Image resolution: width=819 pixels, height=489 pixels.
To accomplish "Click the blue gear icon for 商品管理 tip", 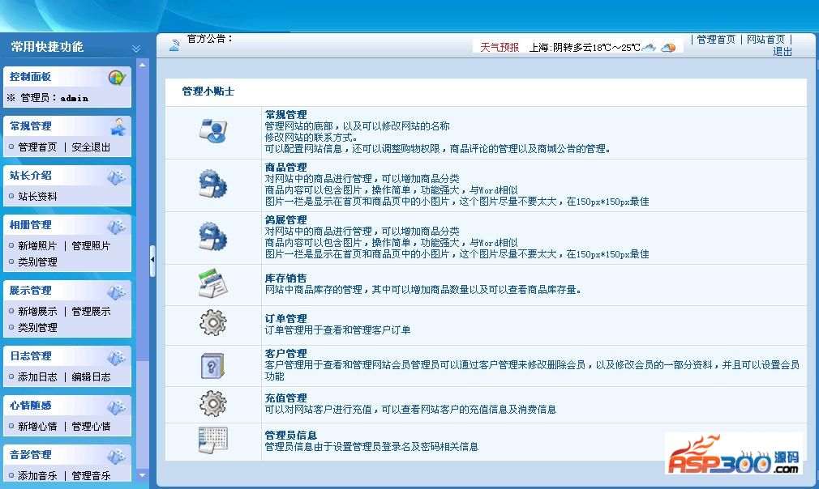I will click(x=212, y=184).
